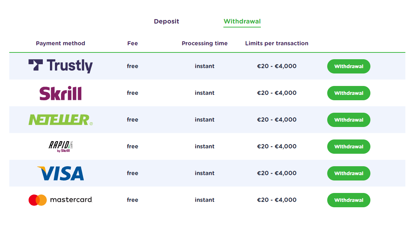Click Withdrawal button for Skrill
Viewport: 415px width, 229px height.
349,93
